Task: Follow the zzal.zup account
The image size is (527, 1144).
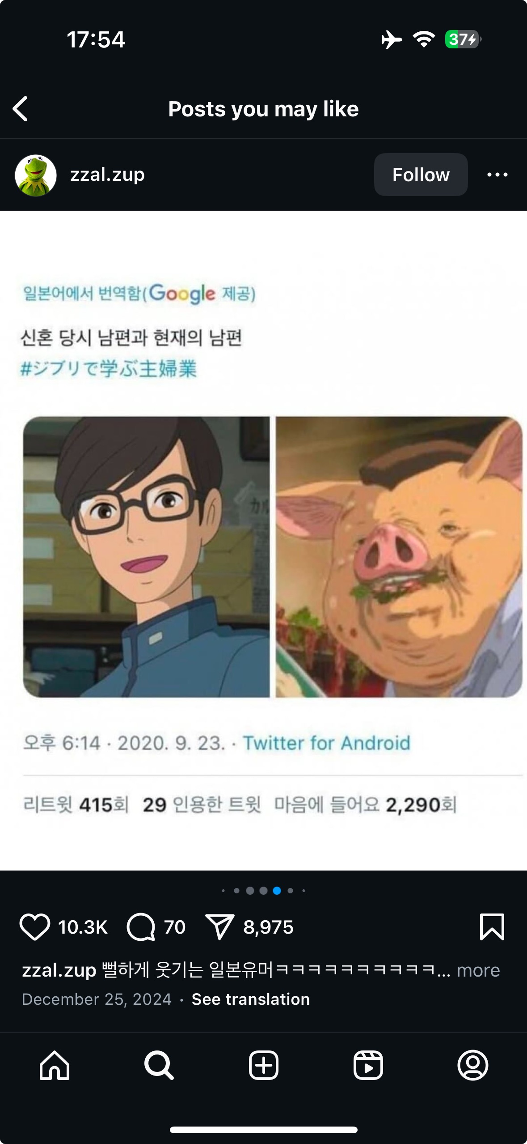Action: 421,175
